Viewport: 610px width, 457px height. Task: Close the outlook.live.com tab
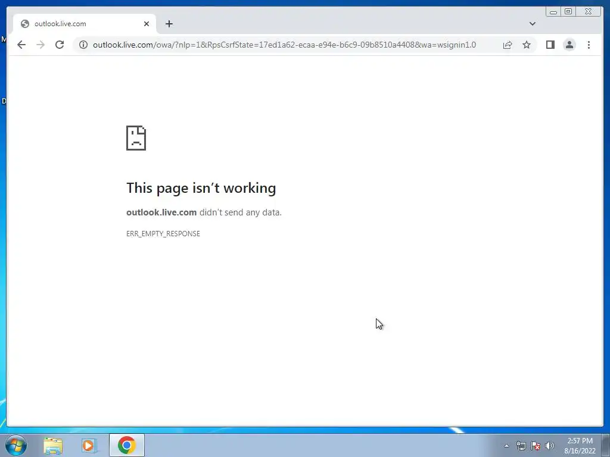pos(147,24)
